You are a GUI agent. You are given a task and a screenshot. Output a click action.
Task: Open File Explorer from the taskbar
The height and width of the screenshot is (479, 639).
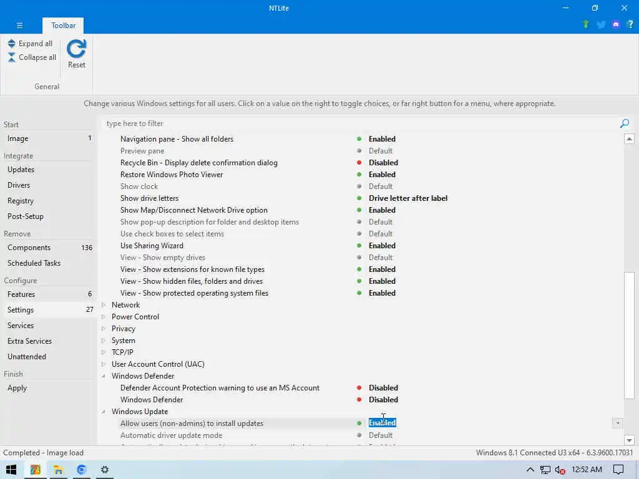[x=58, y=470]
